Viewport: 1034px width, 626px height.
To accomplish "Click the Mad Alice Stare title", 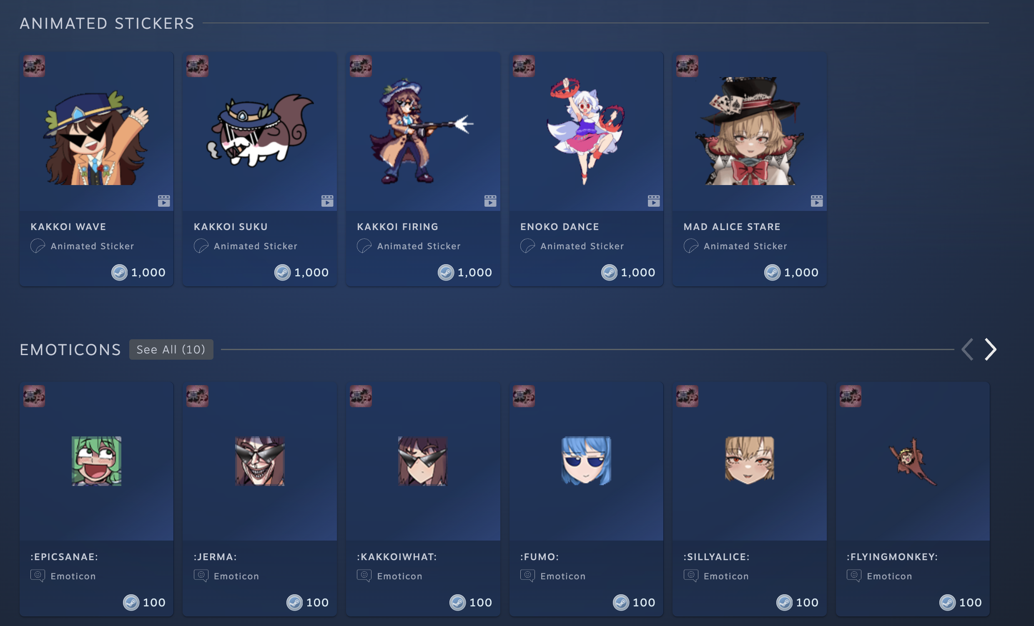I will tap(732, 227).
